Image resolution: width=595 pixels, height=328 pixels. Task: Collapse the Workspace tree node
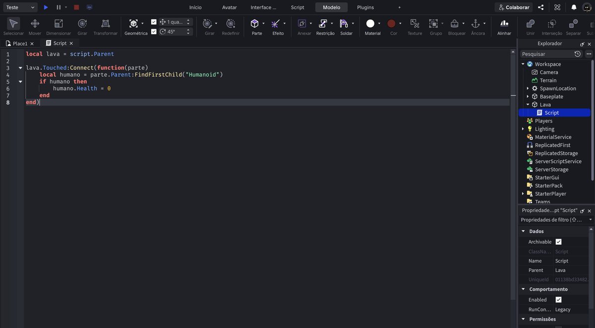click(523, 64)
